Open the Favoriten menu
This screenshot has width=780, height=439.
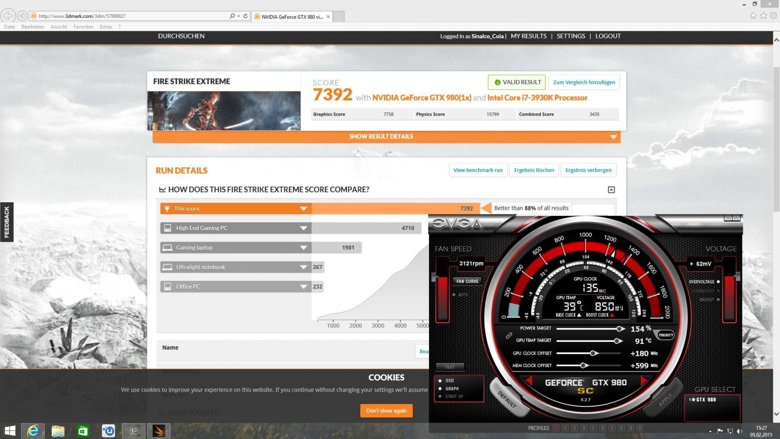click(x=83, y=27)
